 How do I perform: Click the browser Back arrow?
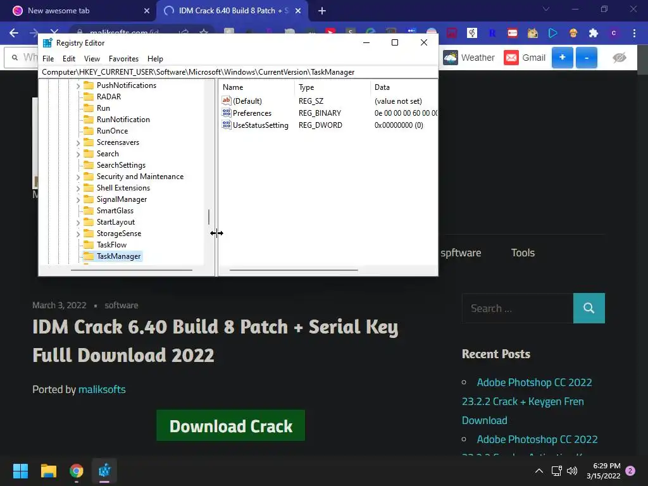[14, 33]
